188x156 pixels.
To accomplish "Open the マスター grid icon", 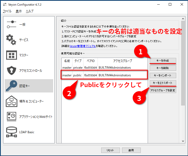I will [x=12, y=55].
